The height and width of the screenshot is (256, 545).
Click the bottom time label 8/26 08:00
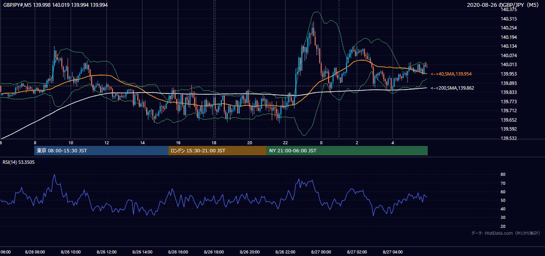pos(35,252)
